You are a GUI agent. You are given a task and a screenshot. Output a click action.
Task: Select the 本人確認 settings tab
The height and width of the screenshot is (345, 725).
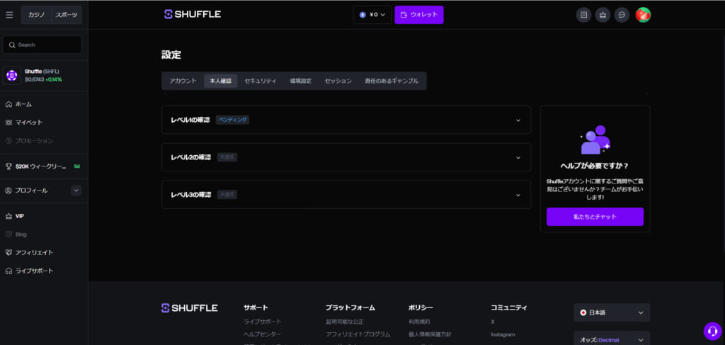(x=221, y=81)
